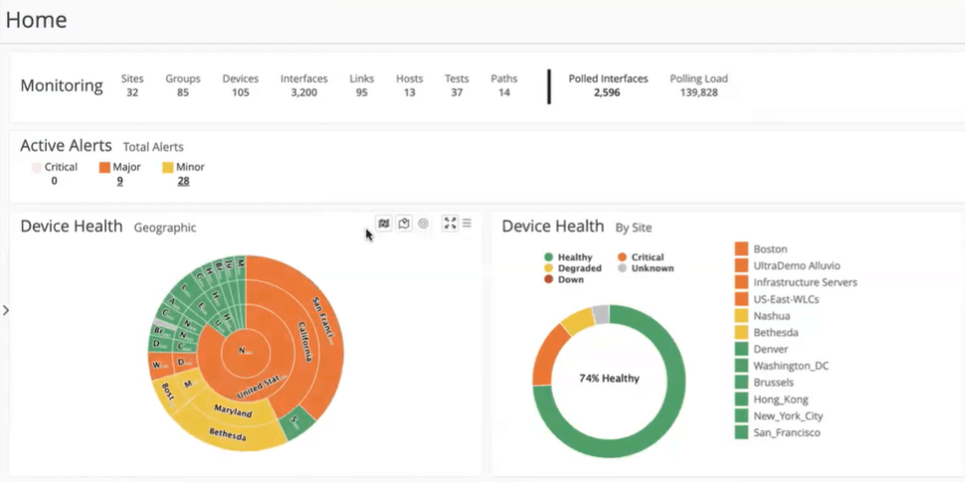Toggle the Degraded legend entry
965x482 pixels.
[x=573, y=268]
